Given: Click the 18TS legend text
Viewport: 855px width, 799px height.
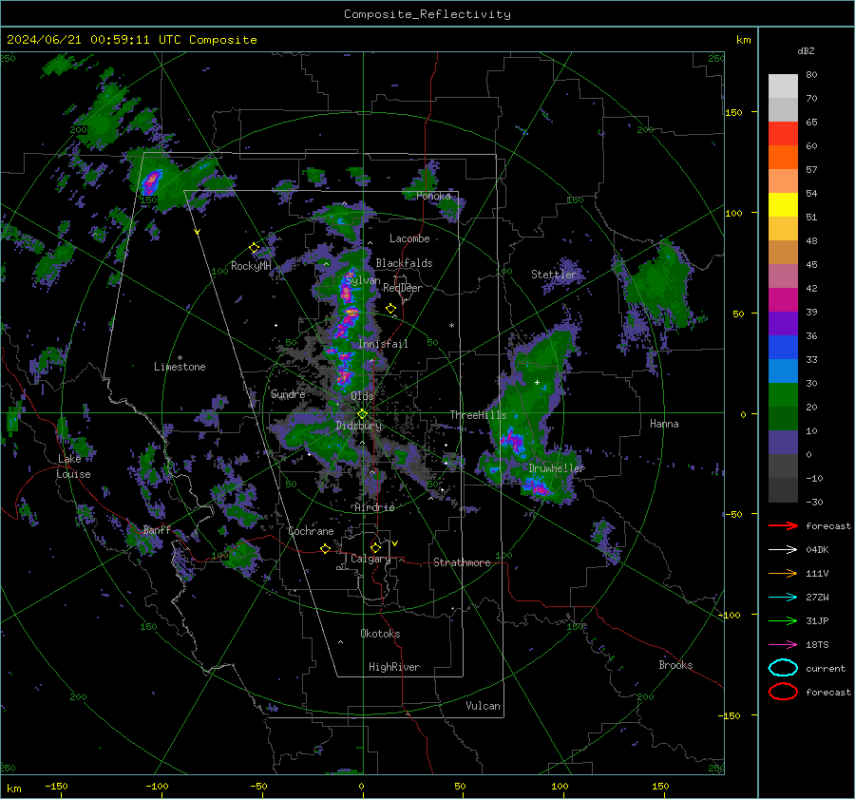Looking at the screenshot, I should pyautogui.click(x=817, y=645).
